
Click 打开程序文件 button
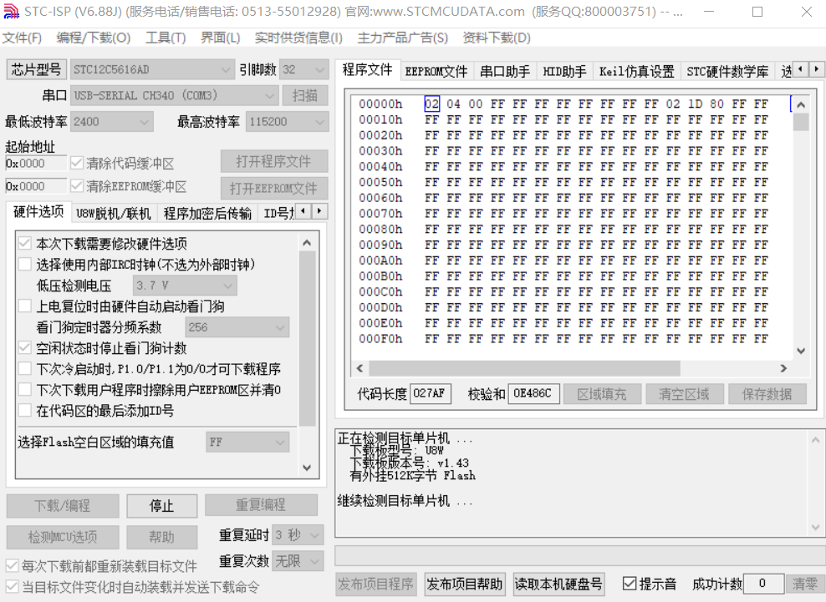(274, 161)
